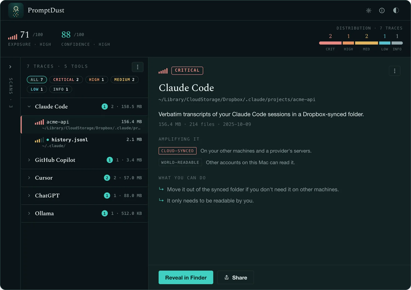Viewport: 411px width, 290px height.
Task: Click the '156.4 MB · 214 files' metadata line
Action: (205, 124)
